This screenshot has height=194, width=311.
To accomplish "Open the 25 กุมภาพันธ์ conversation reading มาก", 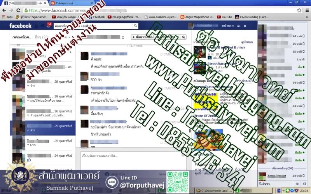I will point(43,143).
